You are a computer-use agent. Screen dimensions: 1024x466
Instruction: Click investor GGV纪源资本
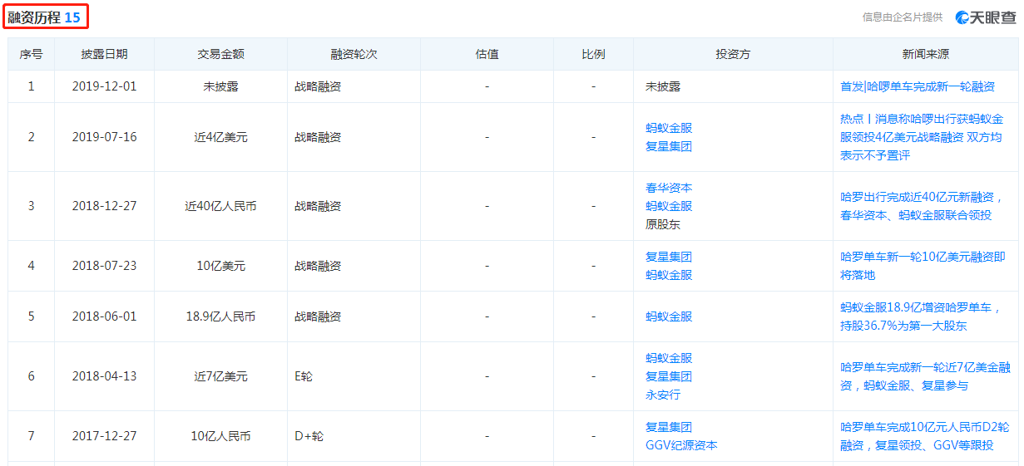681,445
